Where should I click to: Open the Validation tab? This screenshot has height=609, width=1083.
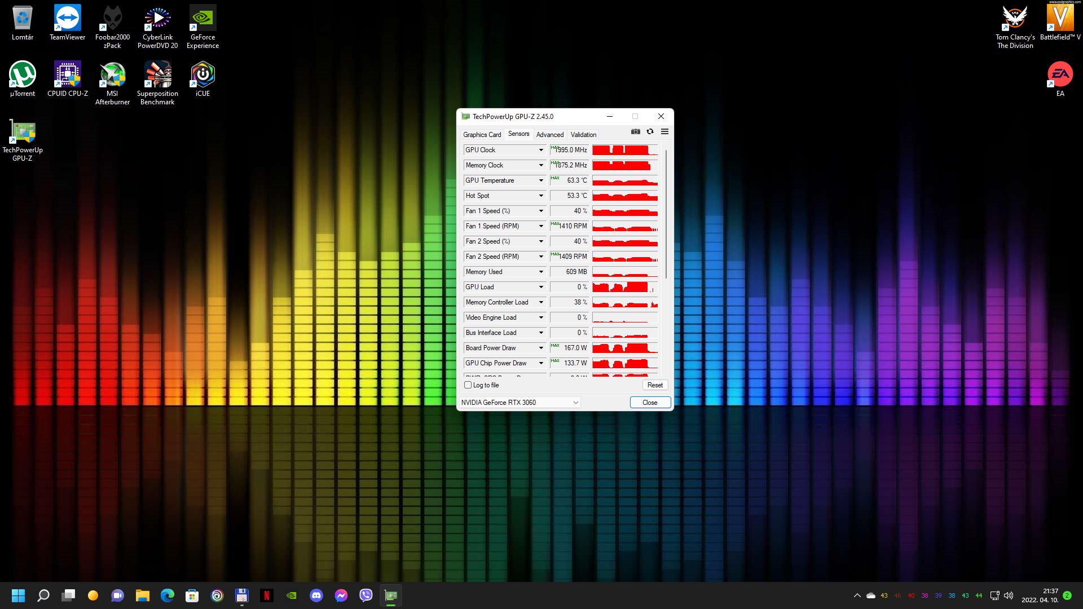click(x=583, y=135)
